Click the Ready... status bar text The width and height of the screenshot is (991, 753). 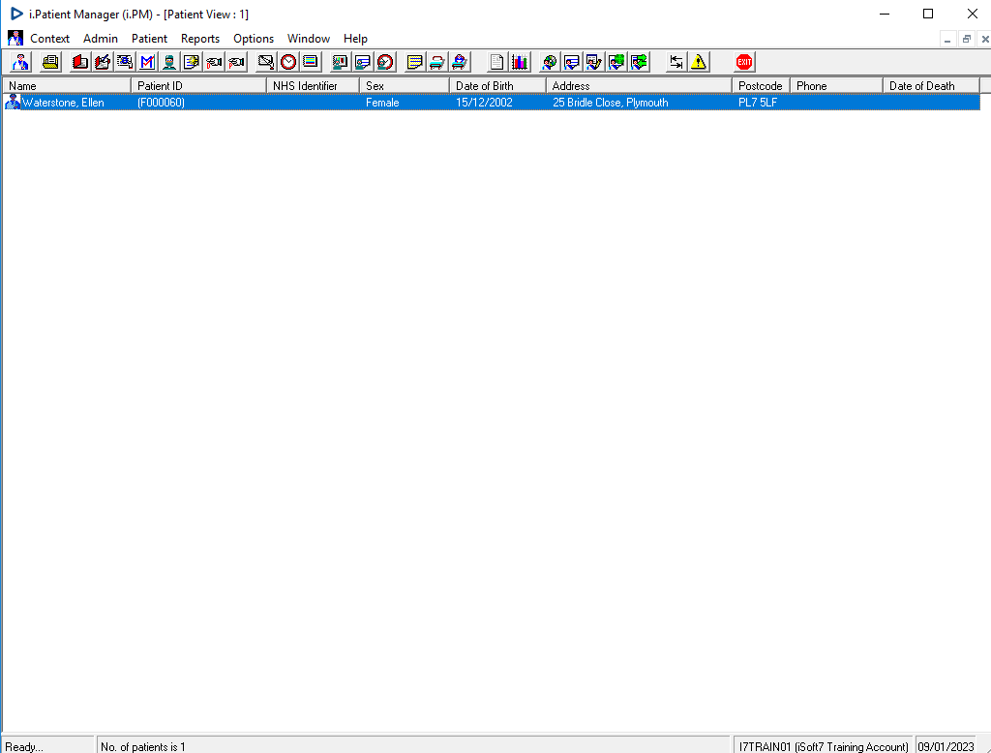pos(24,746)
